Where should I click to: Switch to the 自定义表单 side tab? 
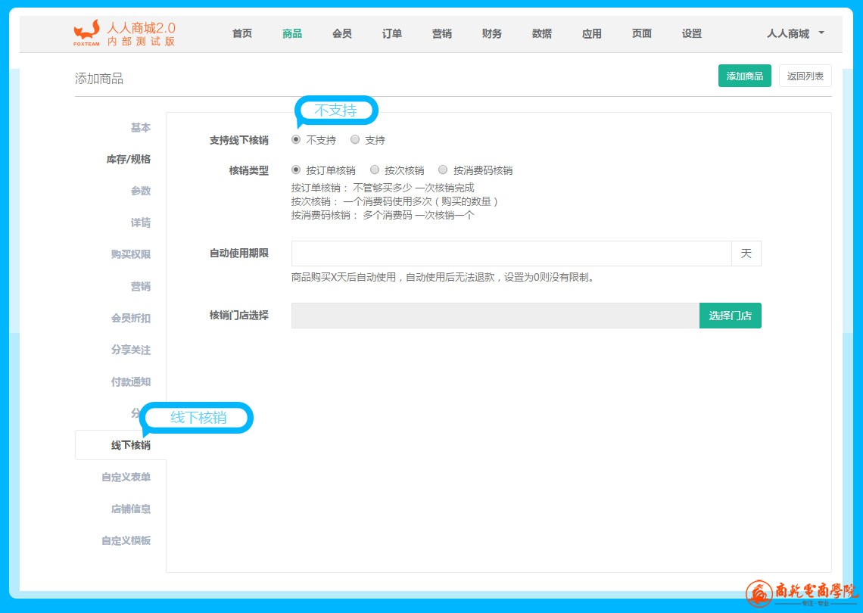tap(126, 478)
